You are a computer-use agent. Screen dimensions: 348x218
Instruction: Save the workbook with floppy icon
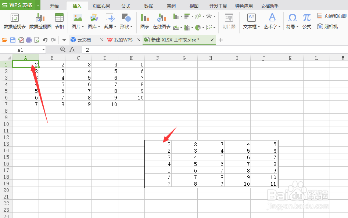[x=13, y=40]
